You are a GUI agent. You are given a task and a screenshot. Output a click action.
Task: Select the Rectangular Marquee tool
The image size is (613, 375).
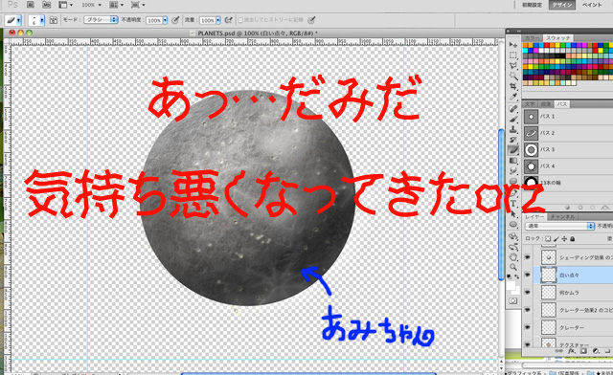tap(513, 55)
